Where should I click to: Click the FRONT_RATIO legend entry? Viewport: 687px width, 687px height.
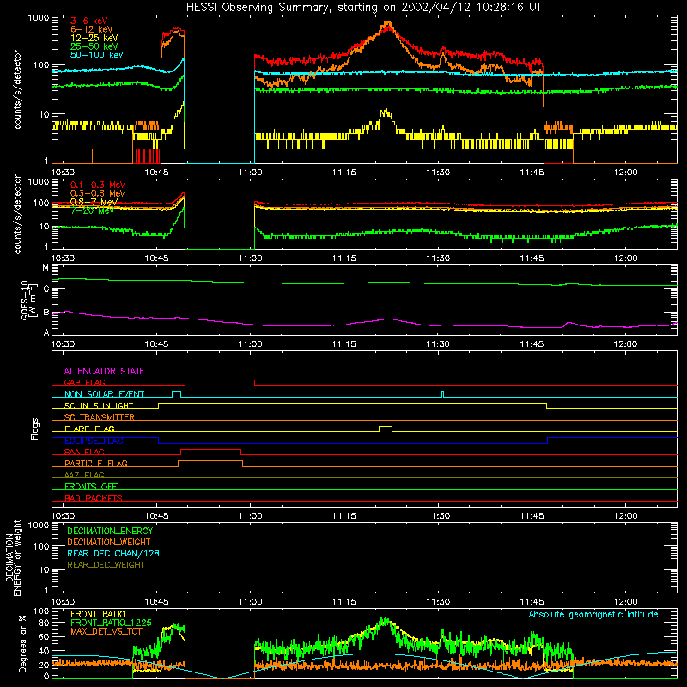click(x=98, y=614)
